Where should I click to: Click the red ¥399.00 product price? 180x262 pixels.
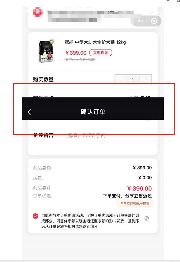pos(76,53)
